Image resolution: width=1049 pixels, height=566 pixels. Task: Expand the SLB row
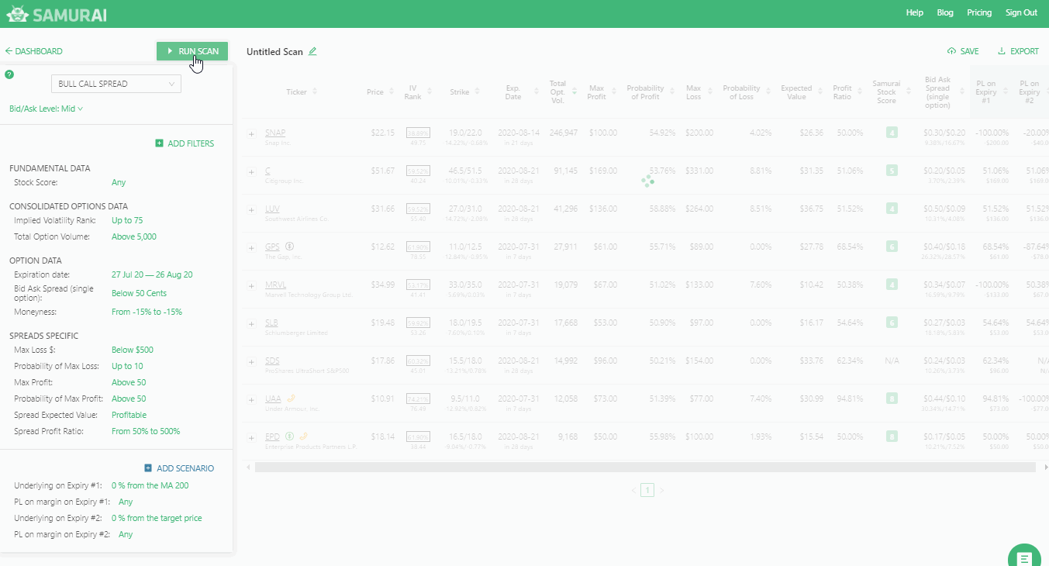[251, 323]
